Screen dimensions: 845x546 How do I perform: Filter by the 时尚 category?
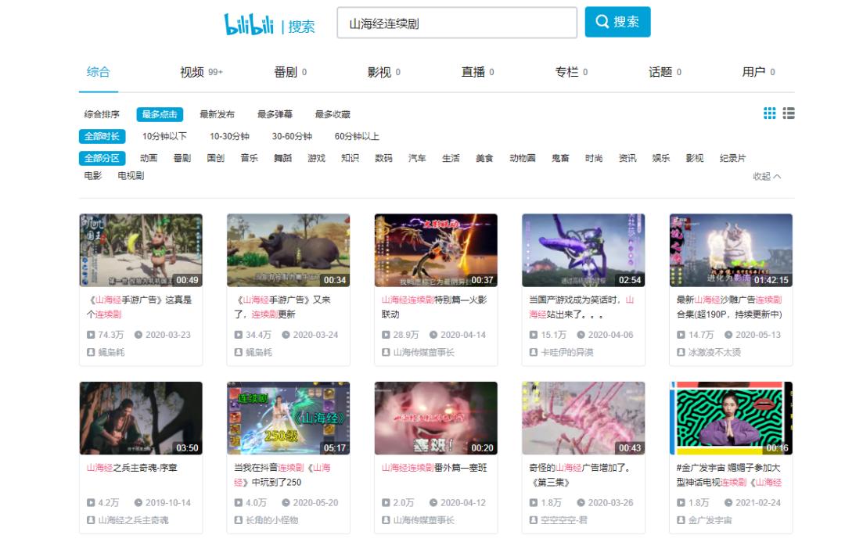[x=594, y=158]
